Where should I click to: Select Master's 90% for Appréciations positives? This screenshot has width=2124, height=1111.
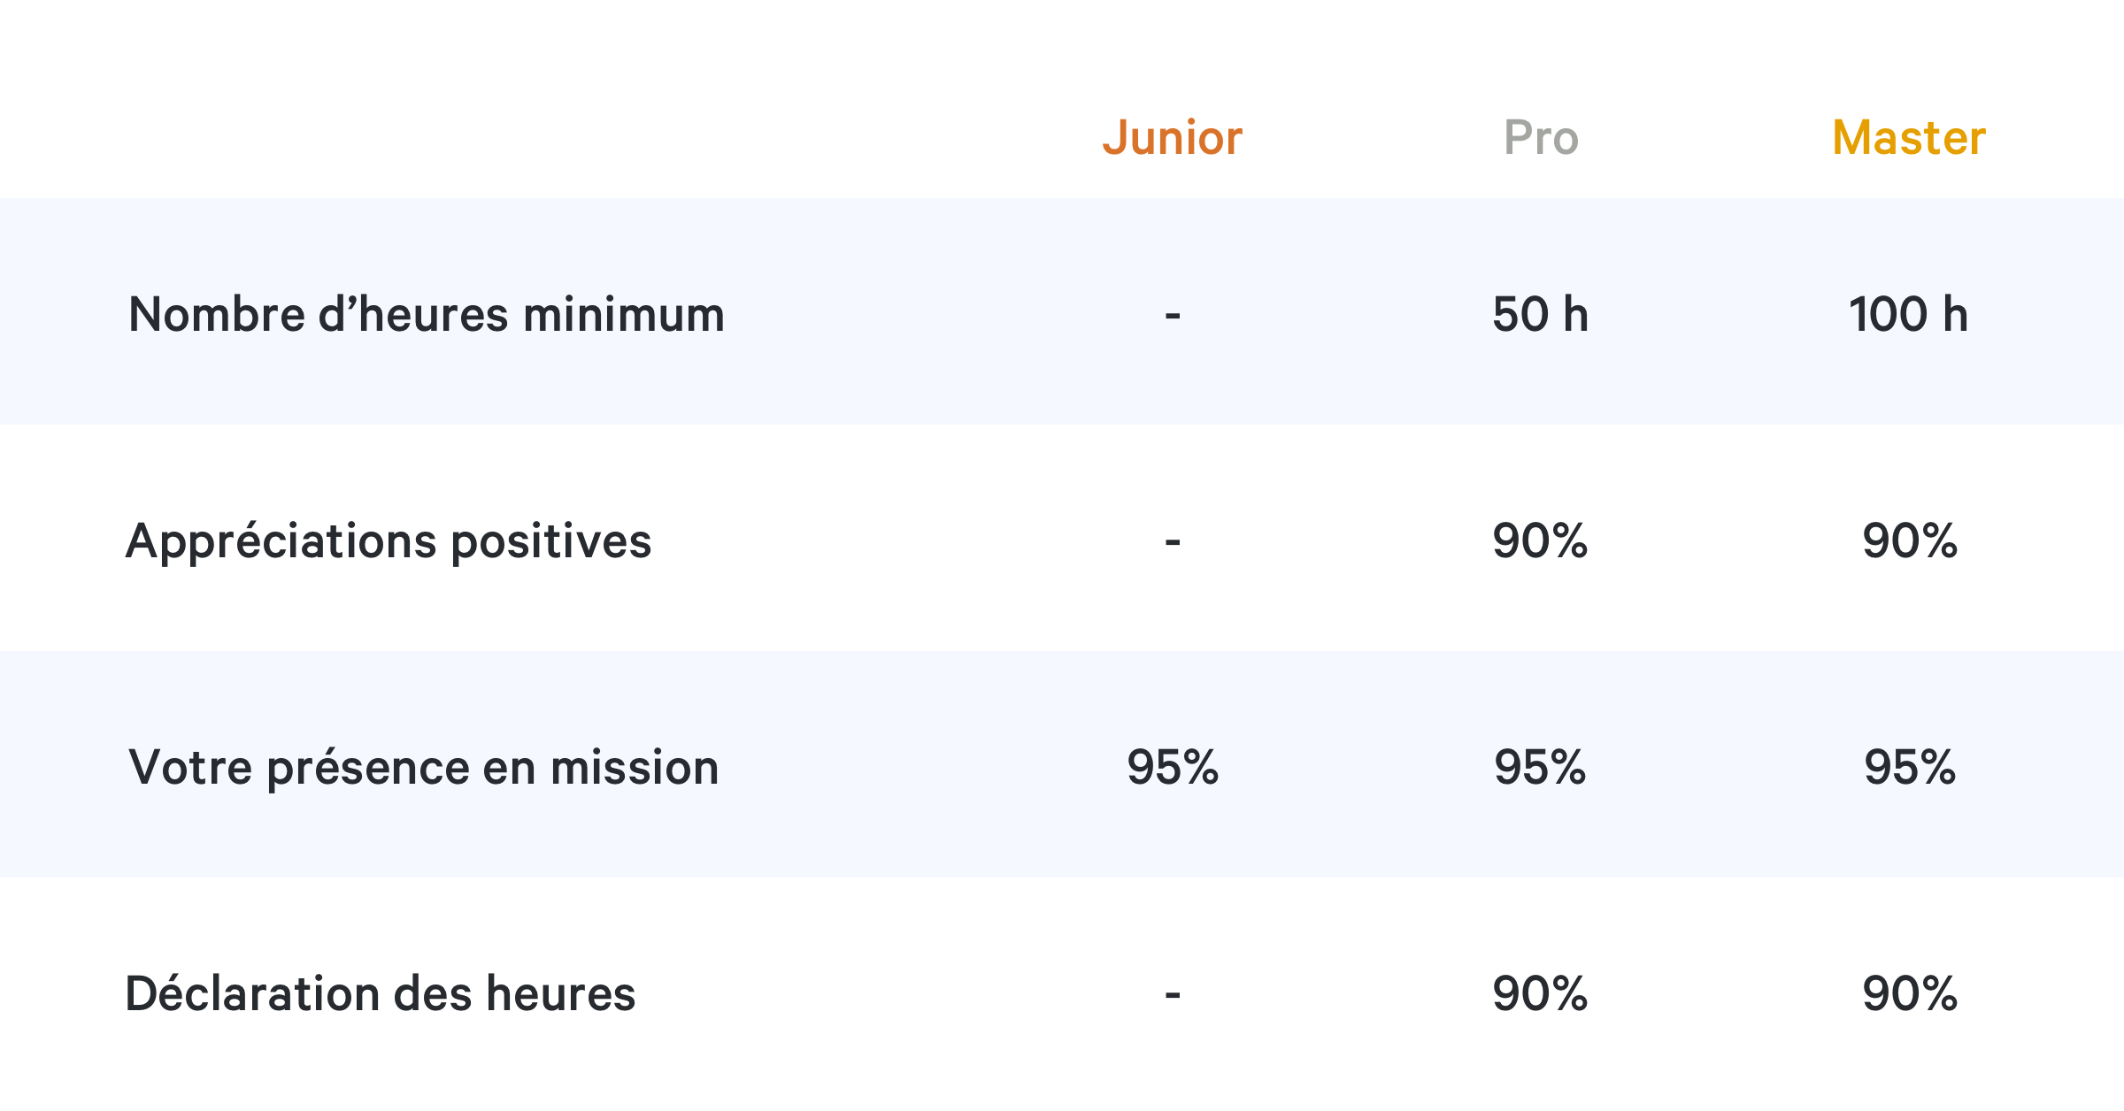(1910, 541)
